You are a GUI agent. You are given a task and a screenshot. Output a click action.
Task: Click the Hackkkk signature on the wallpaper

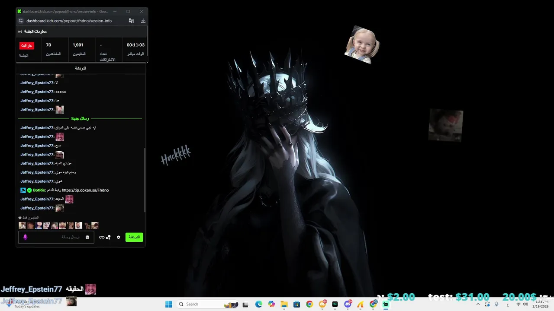tap(176, 155)
